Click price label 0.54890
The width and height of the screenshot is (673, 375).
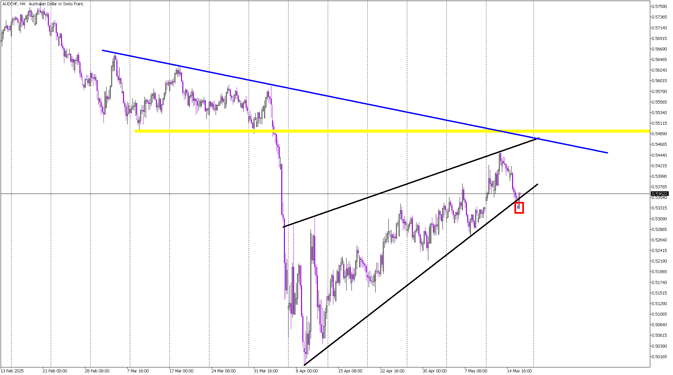tap(659, 134)
